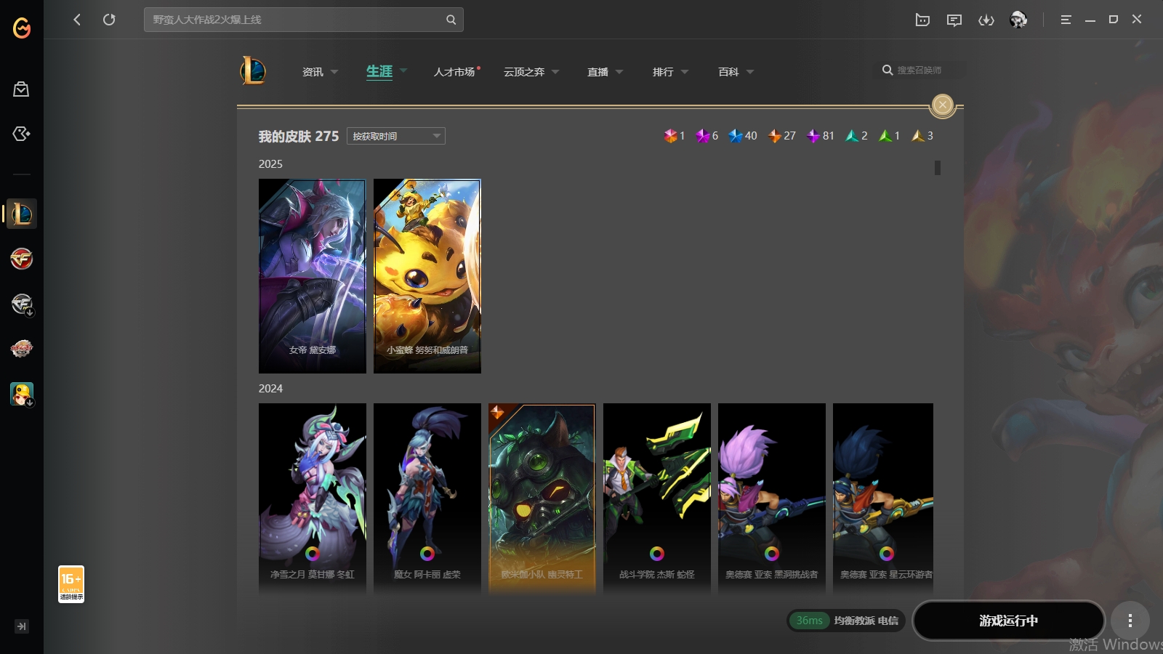Viewport: 1163px width, 654px height.
Task: Open the 人才市场 tab
Action: click(454, 72)
